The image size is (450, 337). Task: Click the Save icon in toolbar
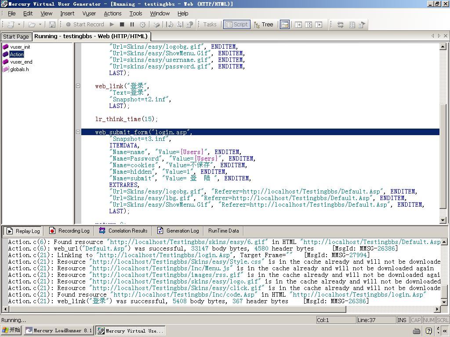52,25
